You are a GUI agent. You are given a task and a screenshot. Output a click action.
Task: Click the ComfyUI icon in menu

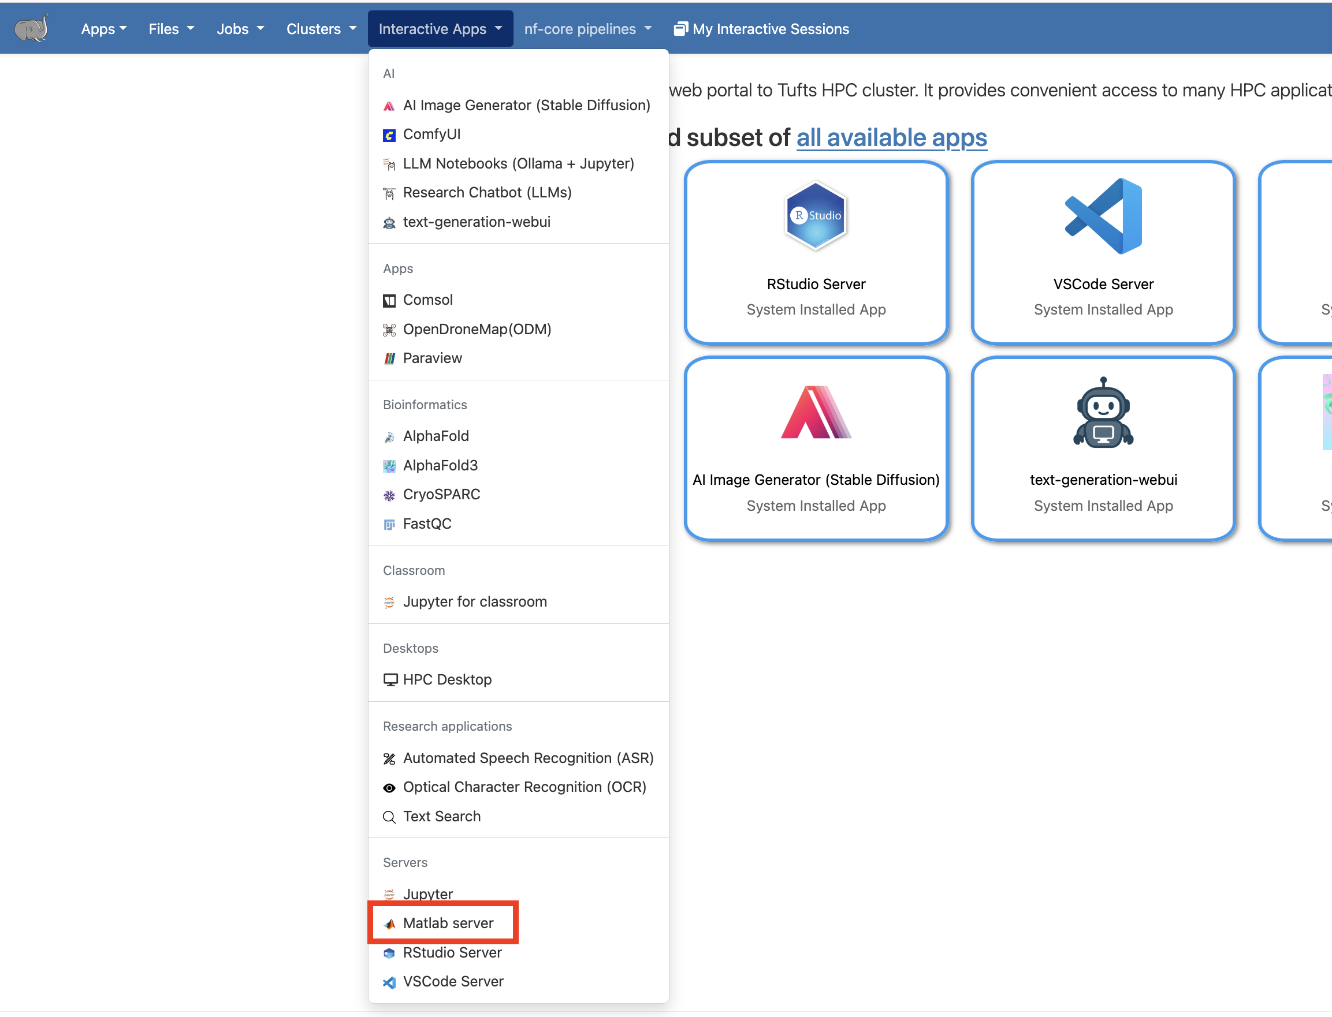(x=389, y=135)
